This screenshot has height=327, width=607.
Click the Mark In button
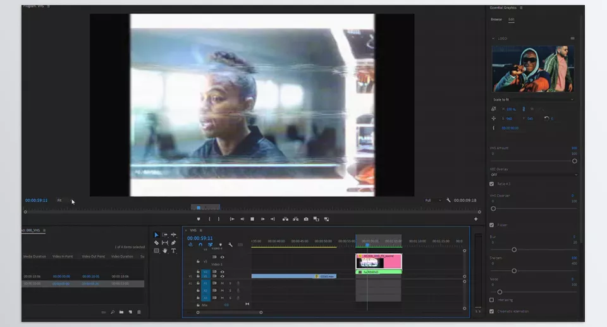point(209,219)
